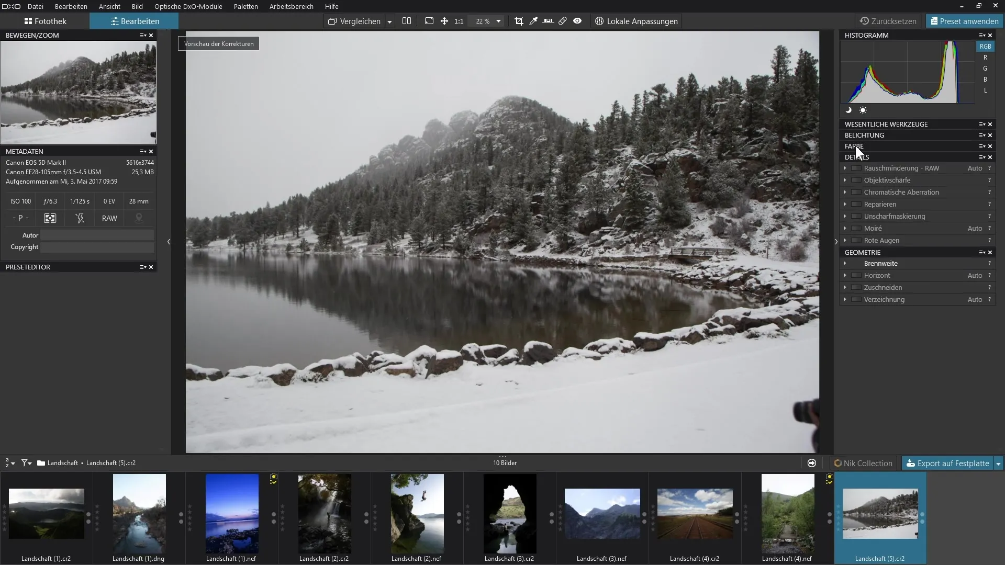
Task: Open the 22 % zoom dropdown
Action: [498, 21]
